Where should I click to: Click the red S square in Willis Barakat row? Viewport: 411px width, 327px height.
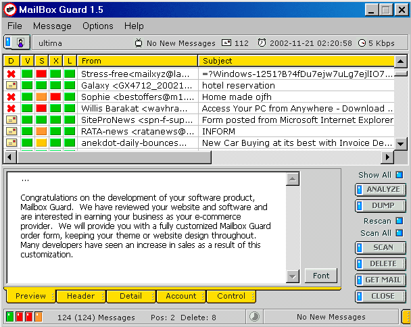pyautogui.click(x=41, y=108)
